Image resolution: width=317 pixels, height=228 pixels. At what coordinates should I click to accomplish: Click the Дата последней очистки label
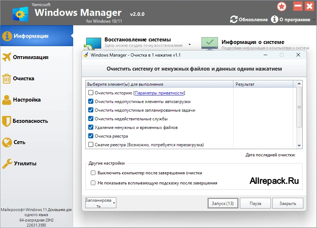click(271, 155)
